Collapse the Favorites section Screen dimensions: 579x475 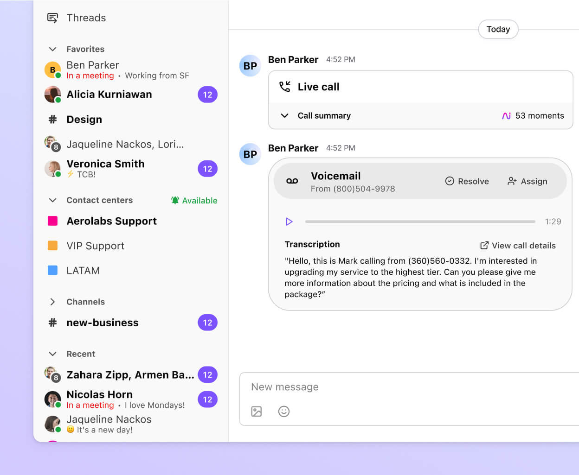pos(52,49)
